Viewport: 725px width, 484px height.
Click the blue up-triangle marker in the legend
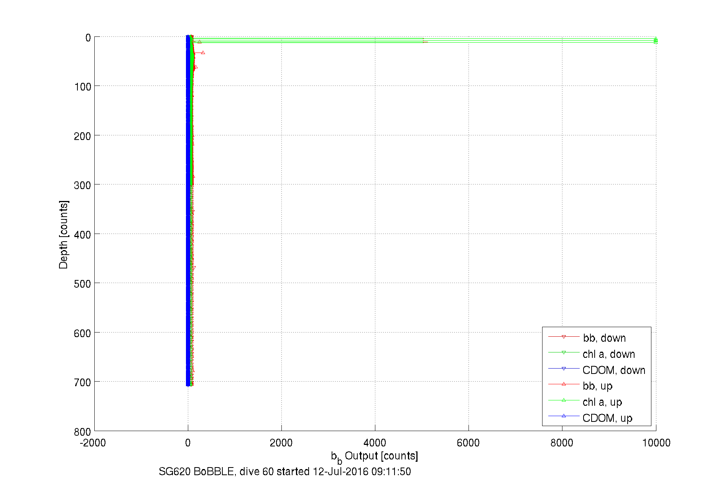pos(564,416)
